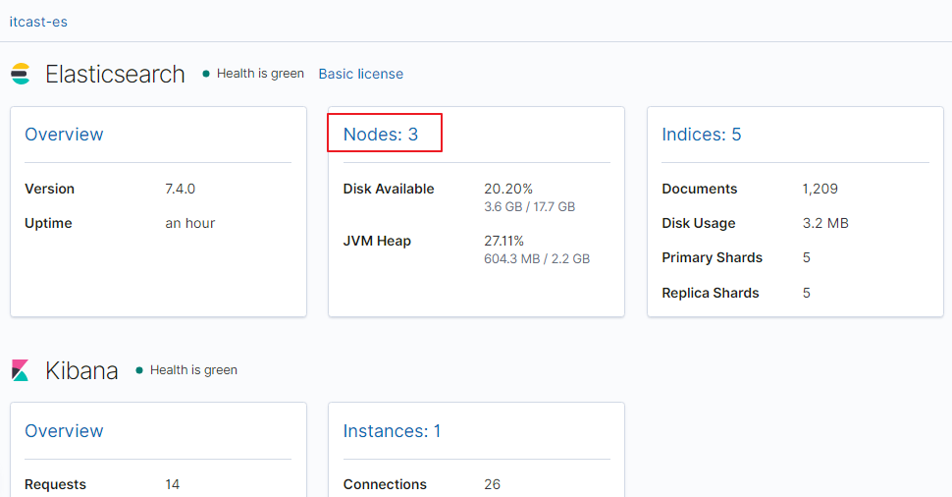Click the Documents count 1,209
Screen dimensions: 952x497
[820, 189]
